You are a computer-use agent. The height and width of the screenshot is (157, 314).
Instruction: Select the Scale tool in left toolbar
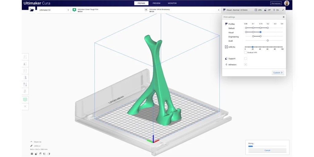coord(25,64)
